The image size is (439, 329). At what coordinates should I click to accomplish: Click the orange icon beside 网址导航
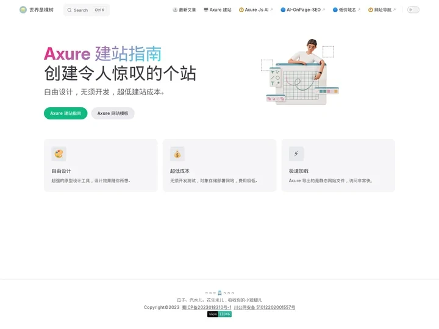371,10
